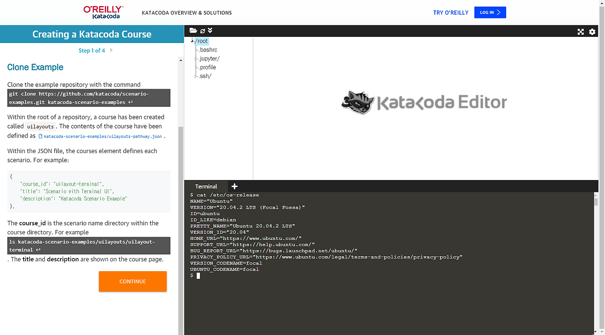Expand the .ssh/ folder
The height and width of the screenshot is (335, 605).
(x=196, y=76)
